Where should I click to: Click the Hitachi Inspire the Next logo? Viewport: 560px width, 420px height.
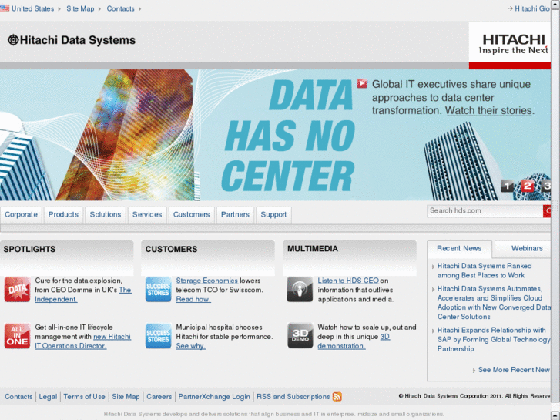point(514,43)
